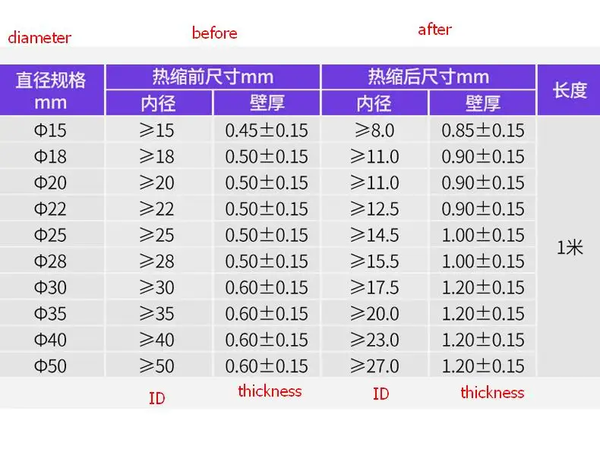This screenshot has height=455, width=600.
Task: Click the '热缩前尺寸mm' column header
Action: (x=213, y=77)
